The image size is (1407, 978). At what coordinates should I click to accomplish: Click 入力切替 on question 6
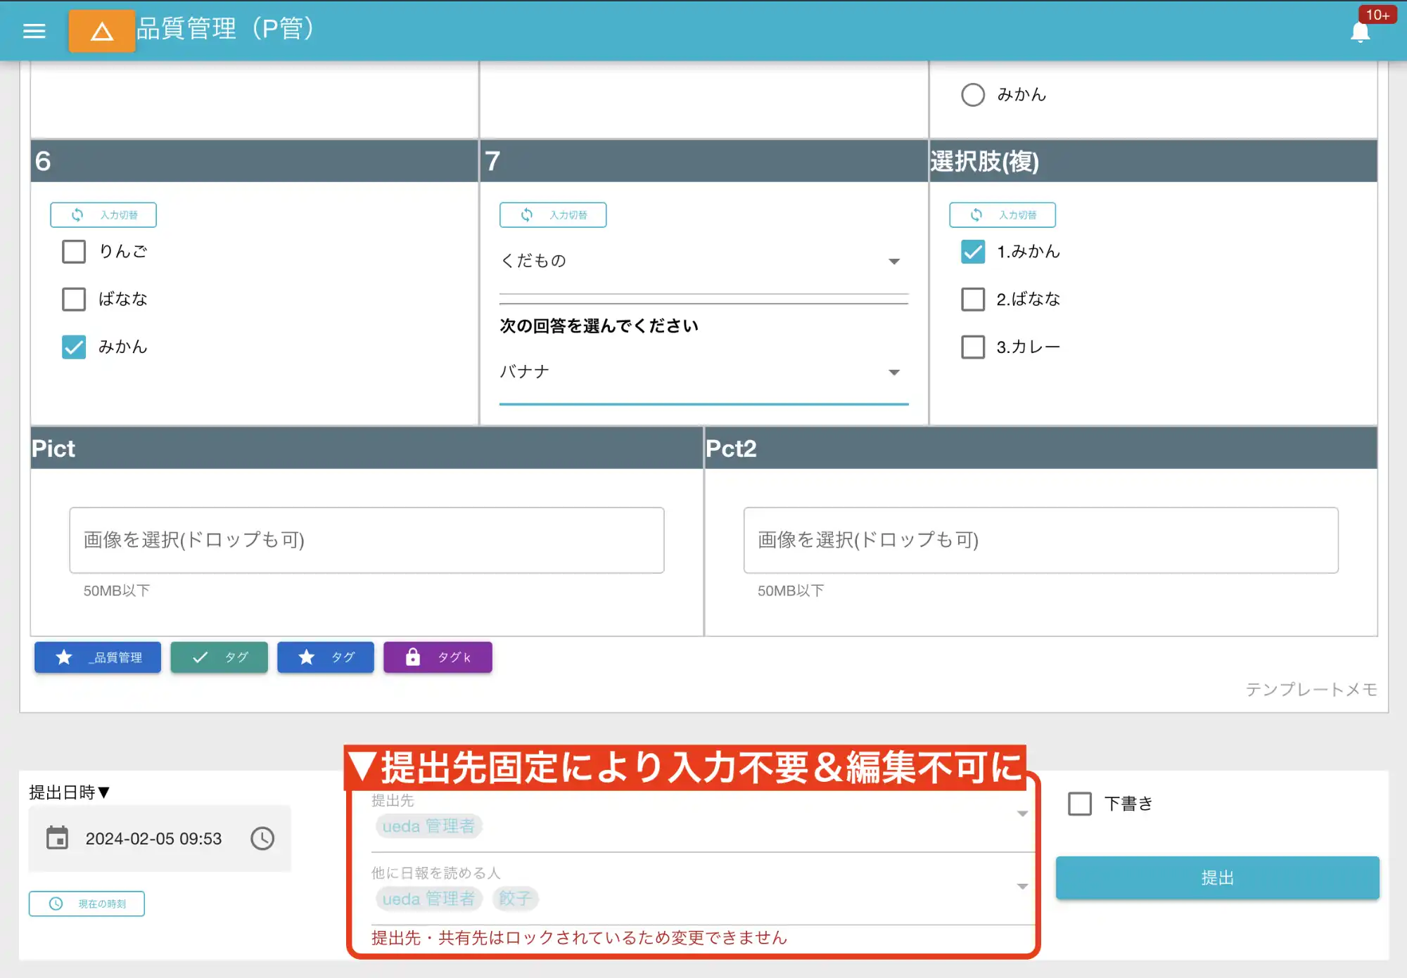(x=103, y=214)
